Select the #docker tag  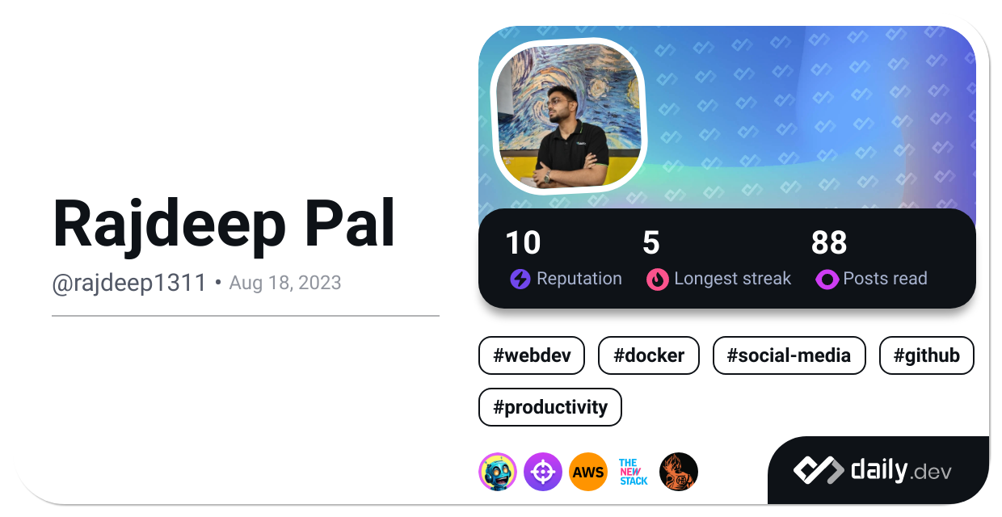click(x=649, y=355)
